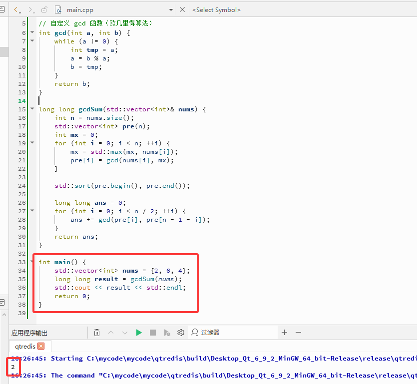The width and height of the screenshot is (417, 384).
Task: Attach debugger to the run configuration
Action: [x=167, y=333]
